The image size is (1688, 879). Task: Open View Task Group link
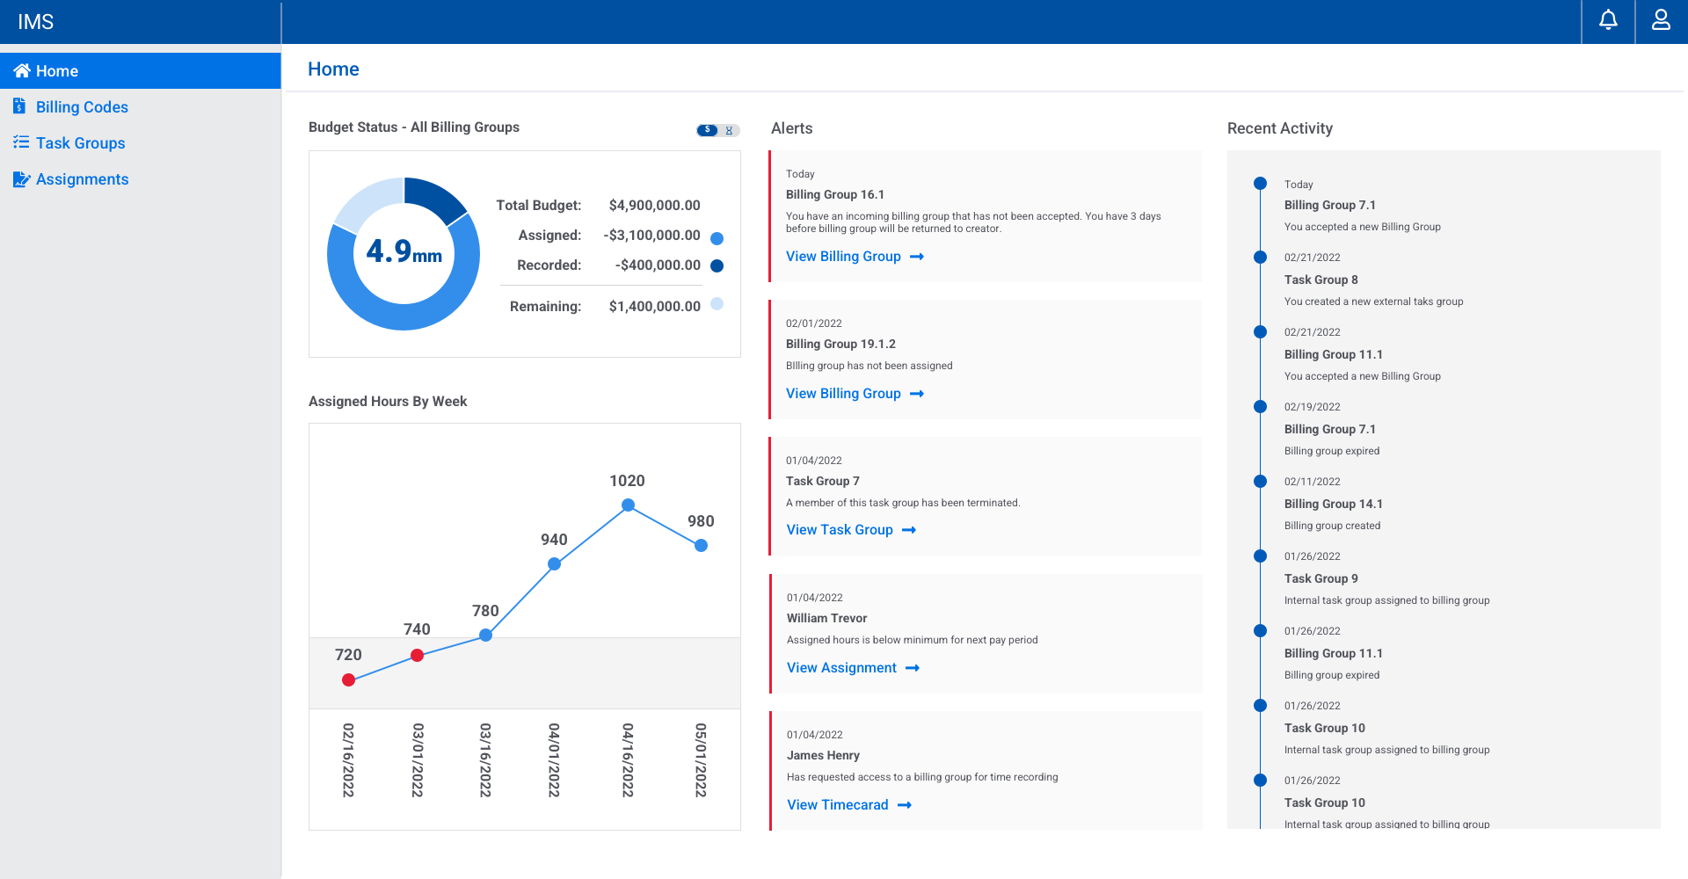(x=840, y=530)
